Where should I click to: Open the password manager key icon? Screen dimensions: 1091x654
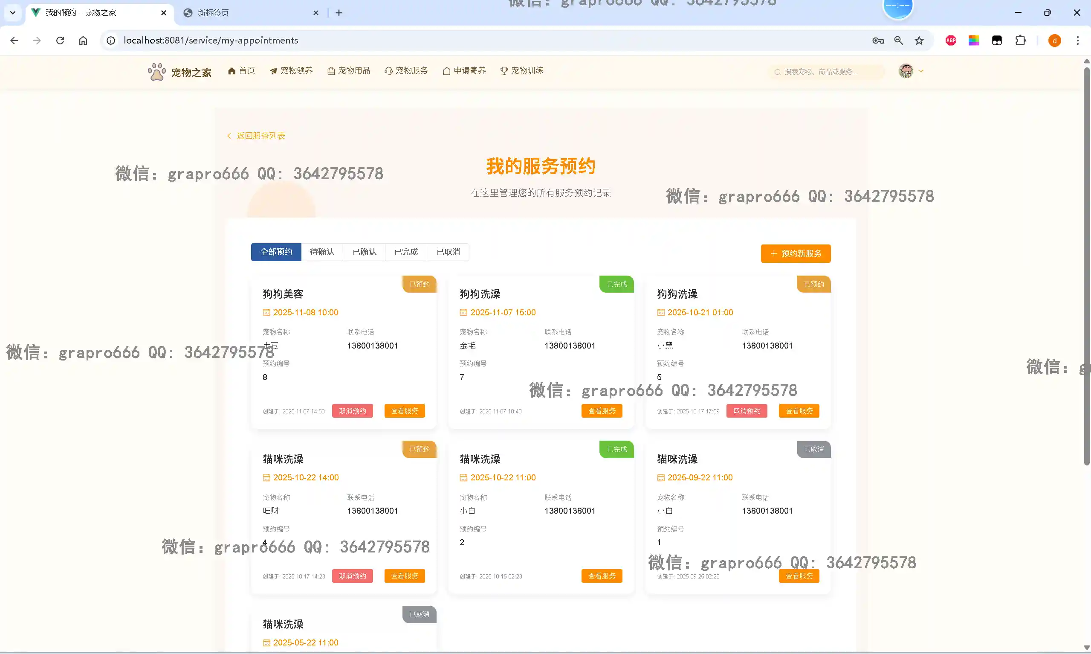(x=878, y=41)
